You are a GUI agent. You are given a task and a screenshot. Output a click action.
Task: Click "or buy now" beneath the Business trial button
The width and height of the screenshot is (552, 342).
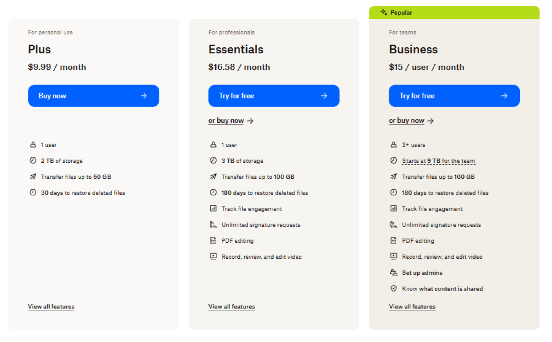tap(407, 120)
